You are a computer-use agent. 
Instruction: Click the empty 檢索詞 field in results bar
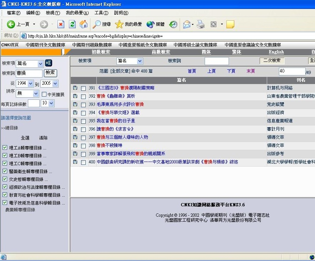pos(216,61)
